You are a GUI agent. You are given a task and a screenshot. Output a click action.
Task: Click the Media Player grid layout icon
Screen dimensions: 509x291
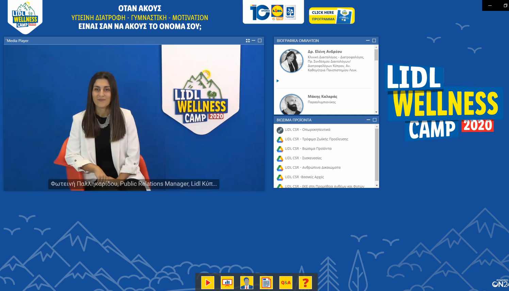pos(248,40)
